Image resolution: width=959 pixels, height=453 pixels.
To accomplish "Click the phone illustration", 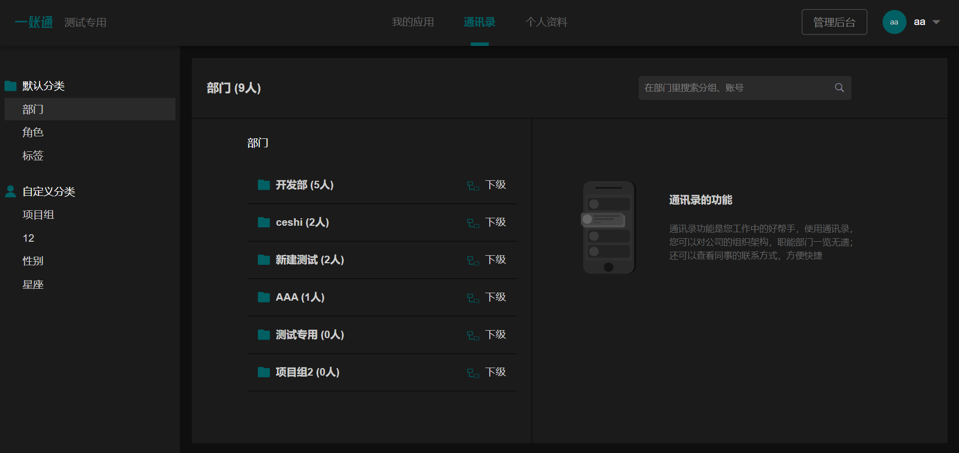I will pyautogui.click(x=609, y=227).
